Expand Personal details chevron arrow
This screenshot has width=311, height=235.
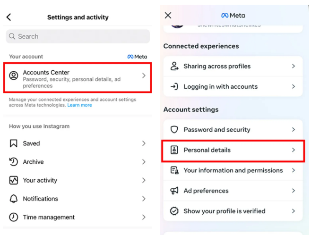[293, 150]
